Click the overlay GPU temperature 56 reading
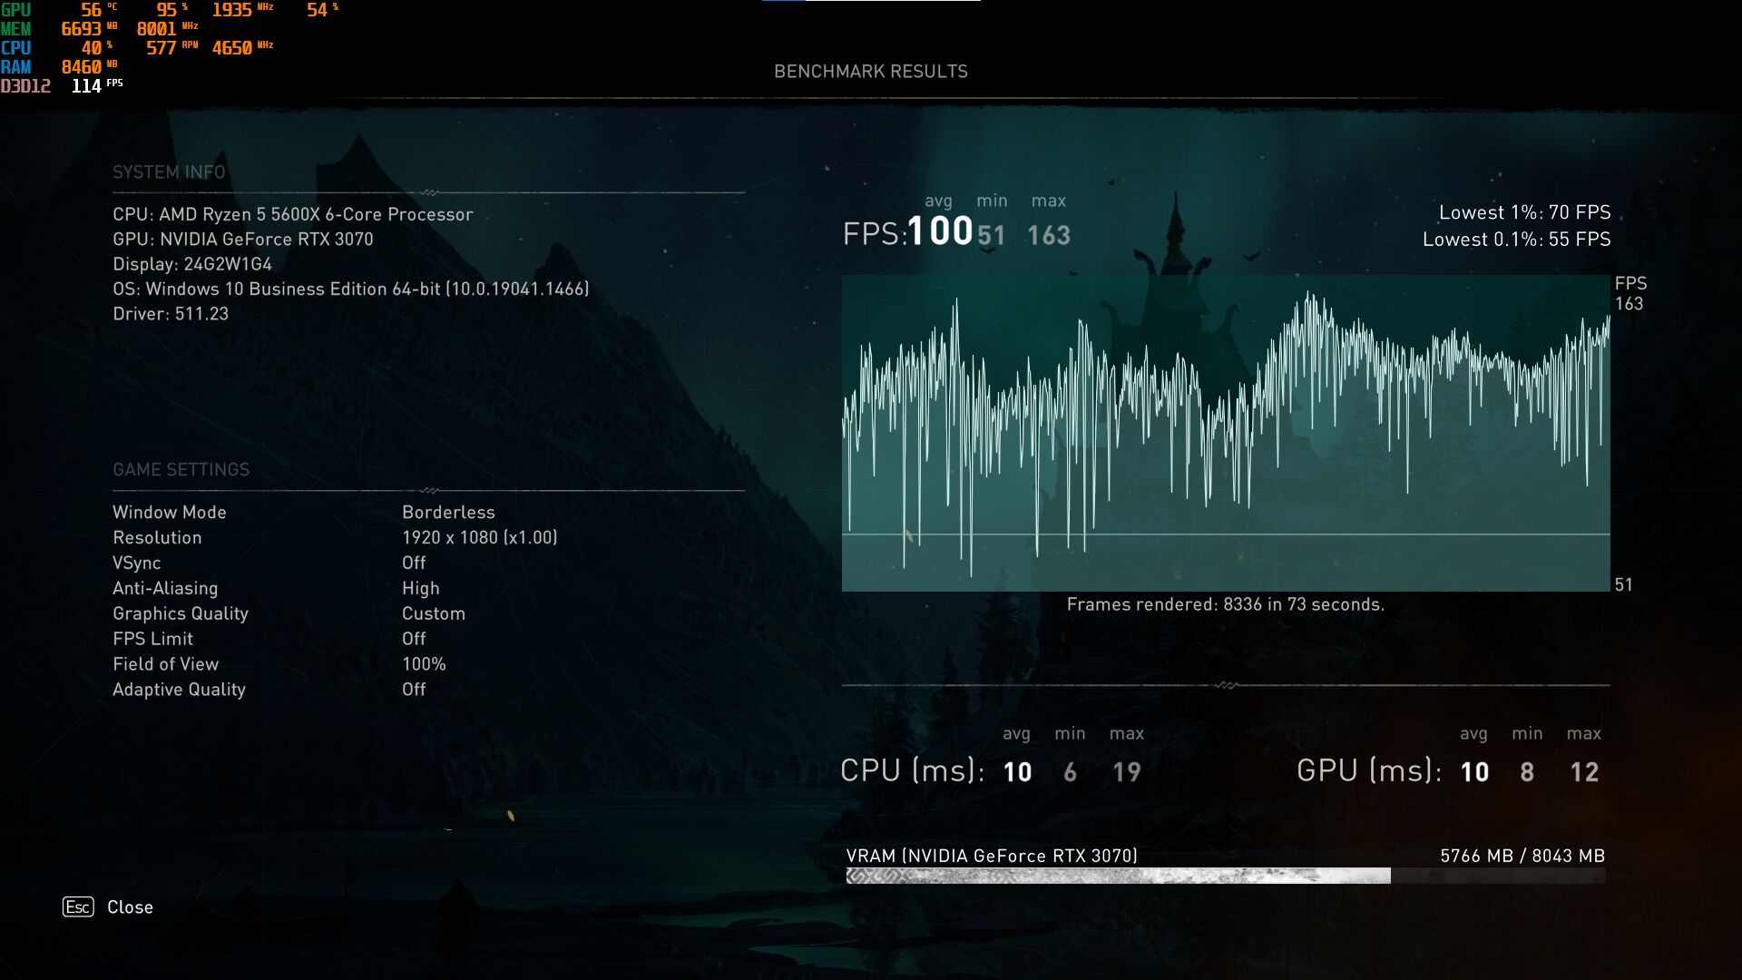1742x980 pixels. (99, 10)
